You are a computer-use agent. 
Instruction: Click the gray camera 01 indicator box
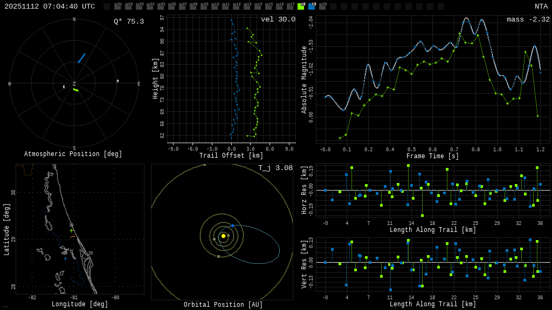click(118, 6)
